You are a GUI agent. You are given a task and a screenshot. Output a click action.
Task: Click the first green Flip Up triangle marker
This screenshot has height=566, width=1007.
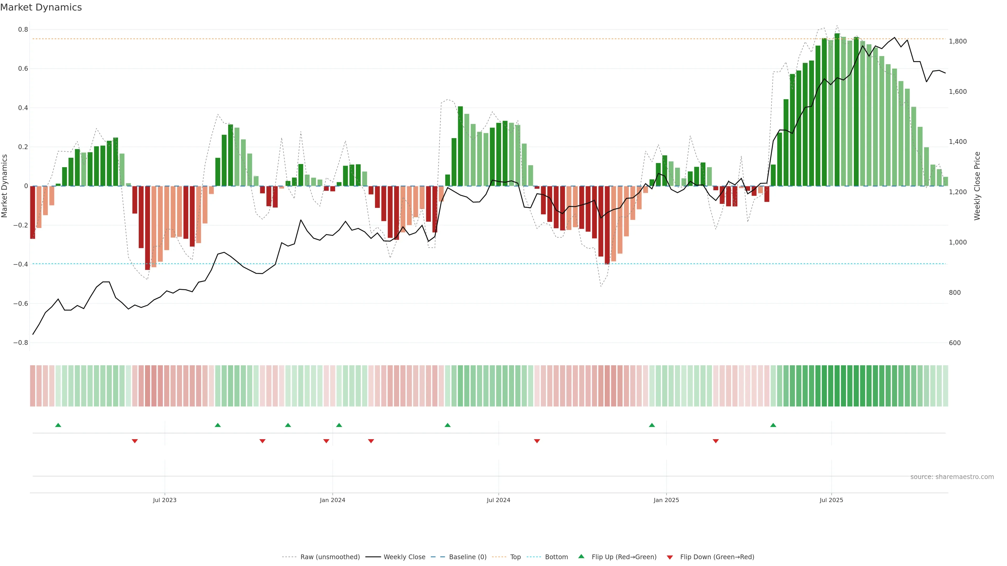(x=58, y=425)
